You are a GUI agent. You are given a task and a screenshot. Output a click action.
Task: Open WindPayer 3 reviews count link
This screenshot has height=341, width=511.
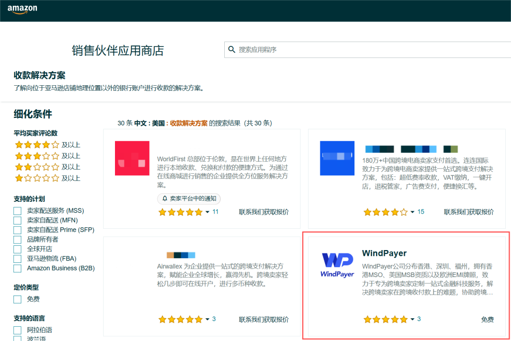pos(419,319)
